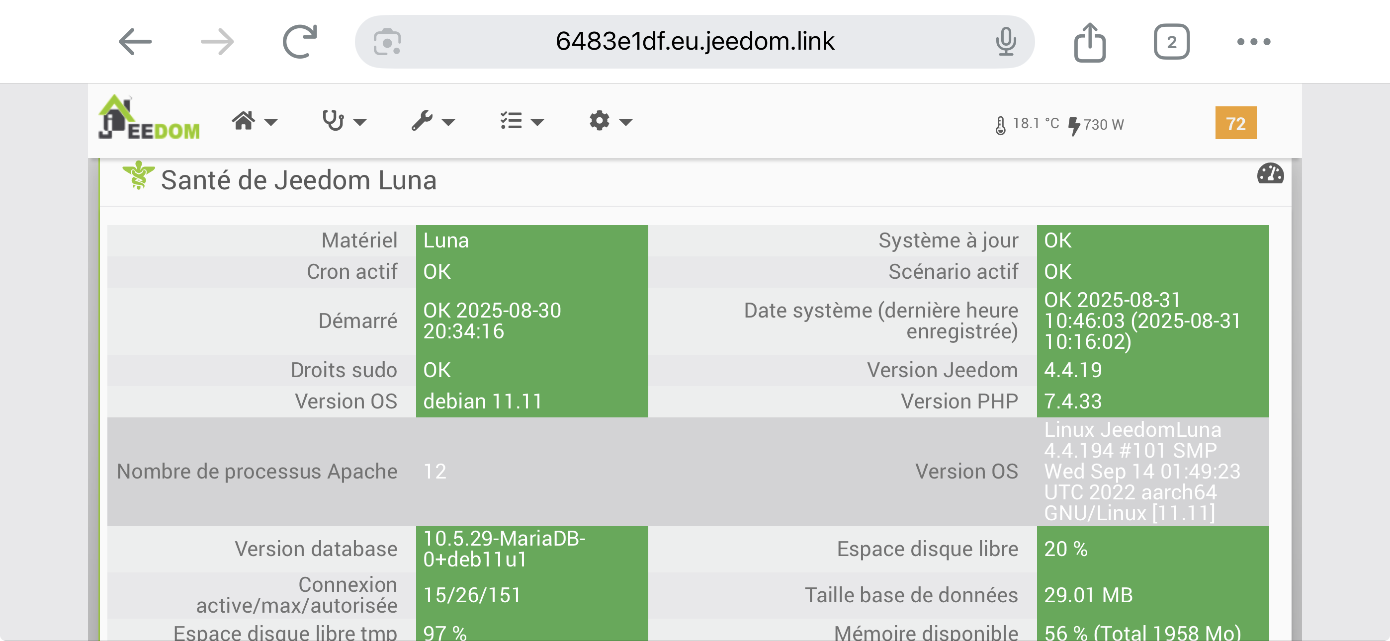
Task: Go back to previous page
Action: point(135,42)
